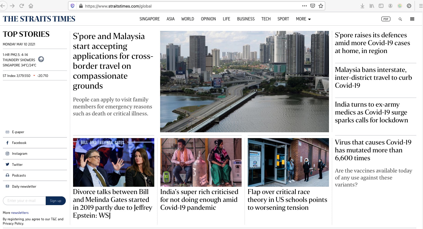Open the Facebook sidebar link
The height and width of the screenshot is (229, 423).
[x=19, y=143]
